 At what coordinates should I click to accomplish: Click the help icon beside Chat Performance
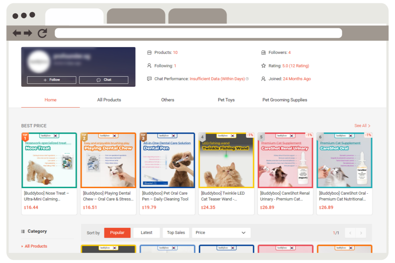pyautogui.click(x=247, y=79)
